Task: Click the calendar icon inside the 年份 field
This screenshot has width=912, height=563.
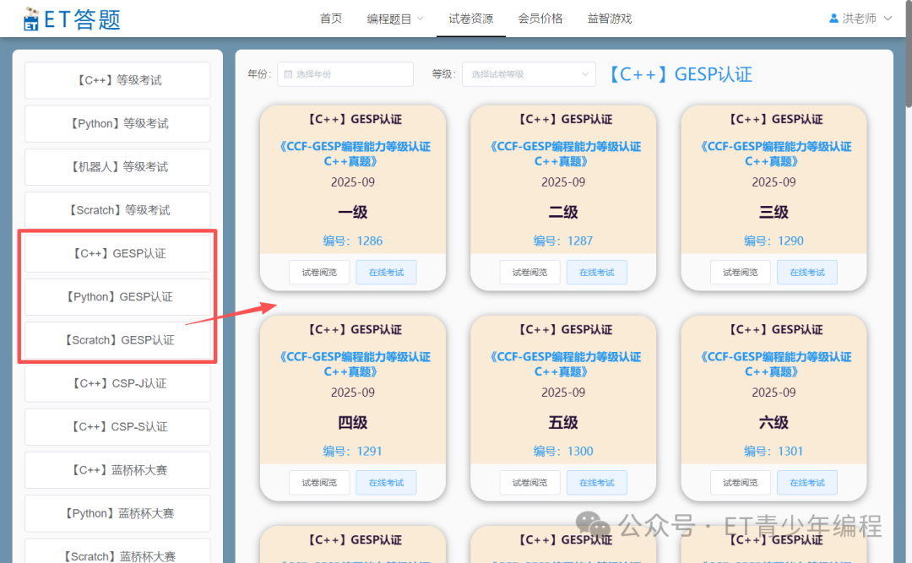Action: tap(288, 74)
